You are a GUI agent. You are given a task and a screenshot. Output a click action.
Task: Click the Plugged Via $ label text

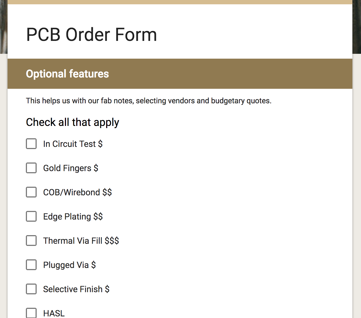pyautogui.click(x=70, y=265)
